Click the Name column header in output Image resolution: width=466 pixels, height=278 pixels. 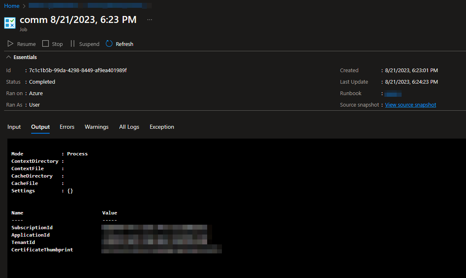(17, 213)
